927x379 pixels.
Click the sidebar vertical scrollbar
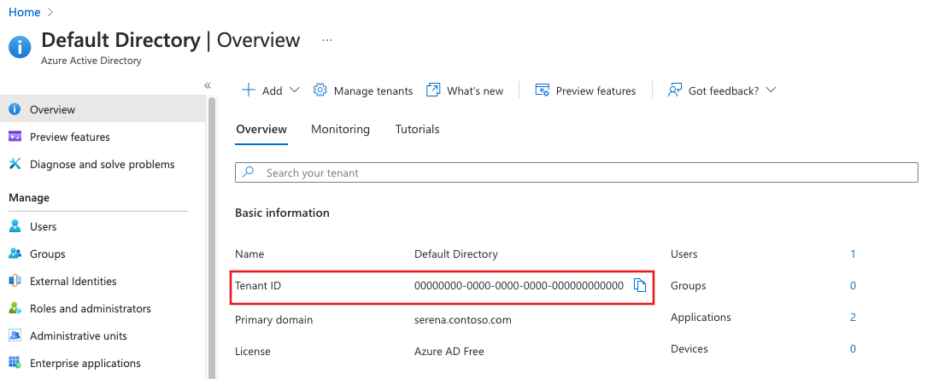(x=212, y=237)
